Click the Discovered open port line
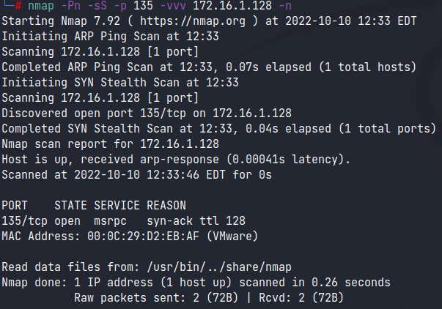 coord(147,113)
